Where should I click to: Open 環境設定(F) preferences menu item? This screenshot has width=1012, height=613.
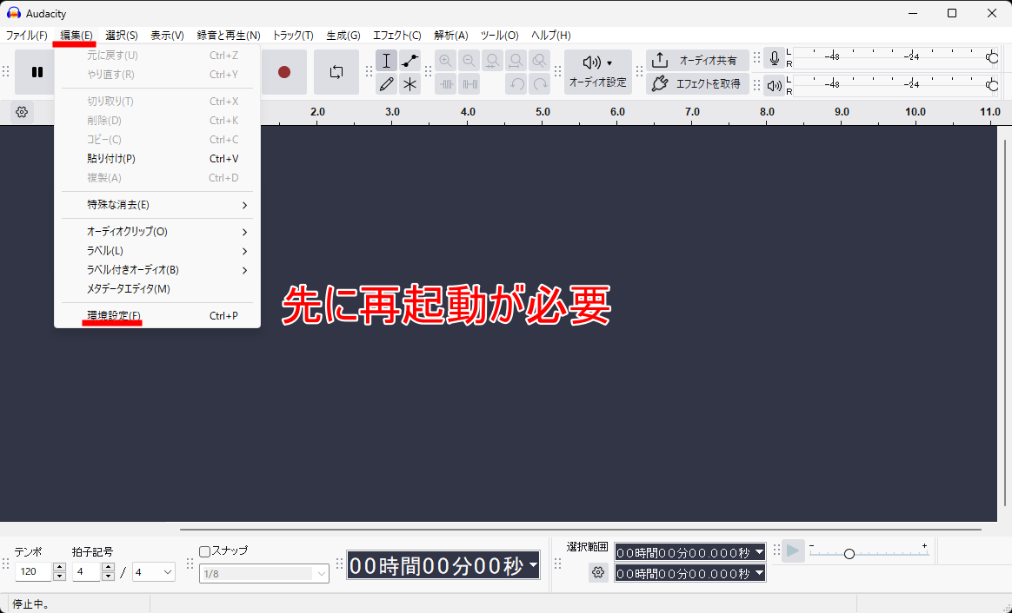[x=156, y=316]
